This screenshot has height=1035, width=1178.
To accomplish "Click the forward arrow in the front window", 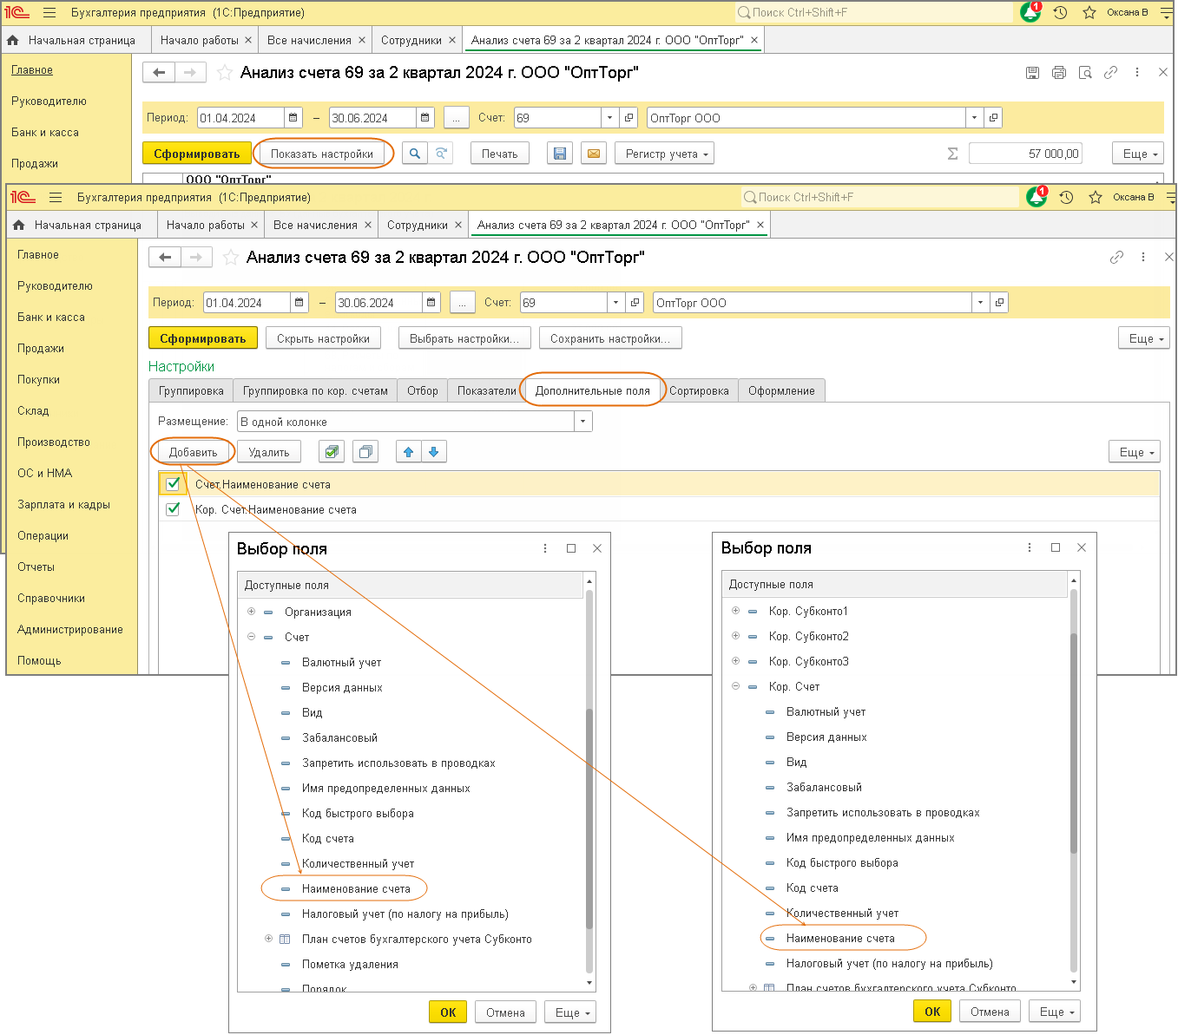I will pos(196,257).
